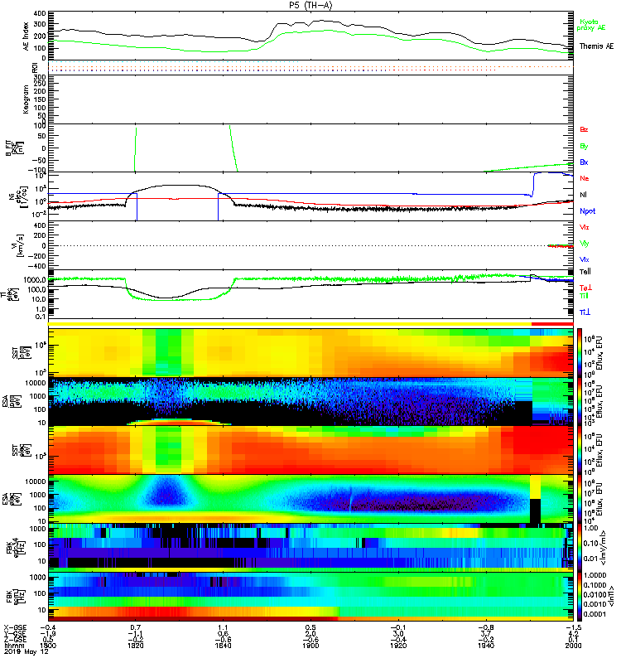Click the ESA electrons Eflux color bar
Viewport: 621px width, 663px height.
coord(579,499)
